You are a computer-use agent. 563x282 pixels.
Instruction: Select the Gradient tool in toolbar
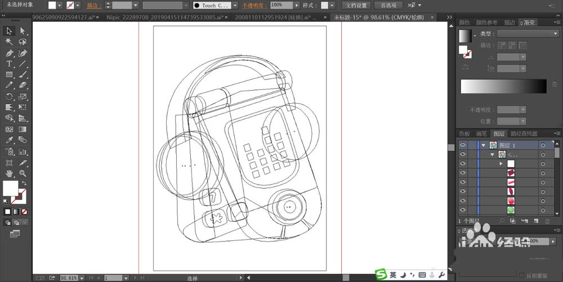point(23,129)
